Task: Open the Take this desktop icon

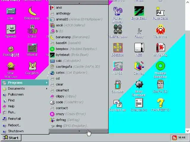Action: 160,31
